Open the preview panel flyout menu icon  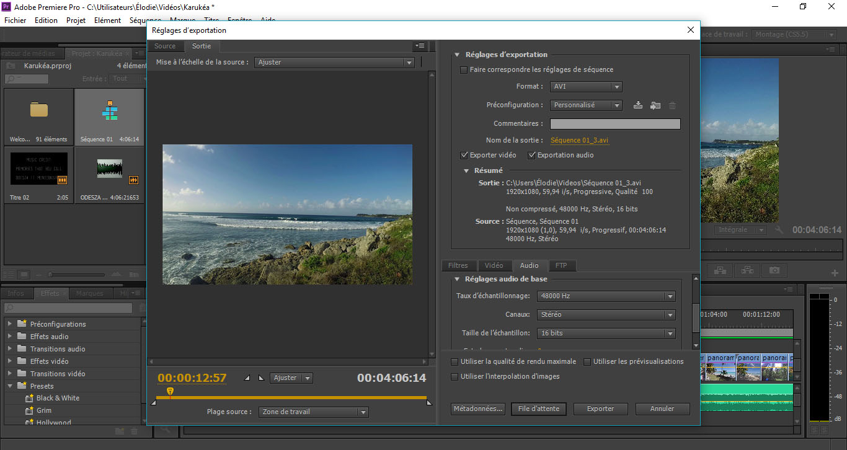pos(420,46)
